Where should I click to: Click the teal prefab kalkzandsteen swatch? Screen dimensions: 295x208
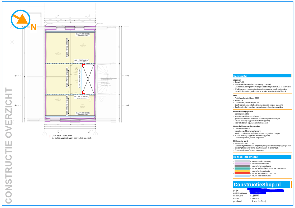[242, 169]
